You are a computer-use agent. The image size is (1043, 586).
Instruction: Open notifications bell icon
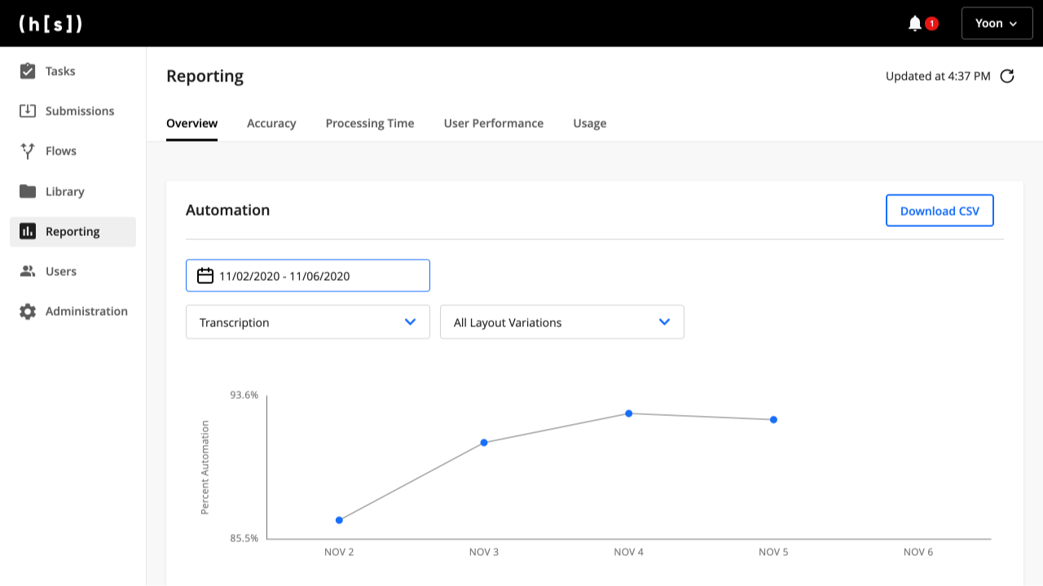pos(915,24)
